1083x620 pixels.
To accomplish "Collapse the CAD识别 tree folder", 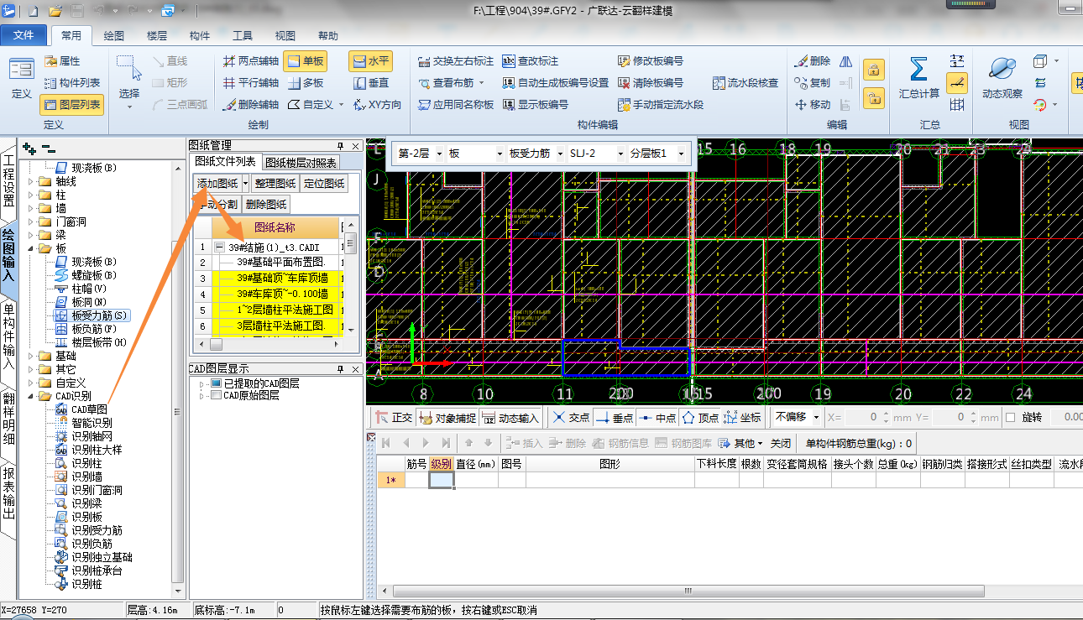I will (x=33, y=396).
